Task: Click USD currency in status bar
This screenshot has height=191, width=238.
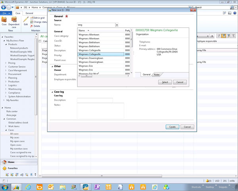Action: coord(217,181)
